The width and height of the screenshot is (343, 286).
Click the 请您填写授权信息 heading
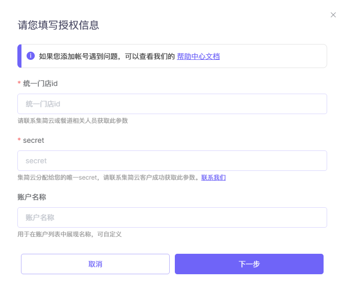click(58, 25)
